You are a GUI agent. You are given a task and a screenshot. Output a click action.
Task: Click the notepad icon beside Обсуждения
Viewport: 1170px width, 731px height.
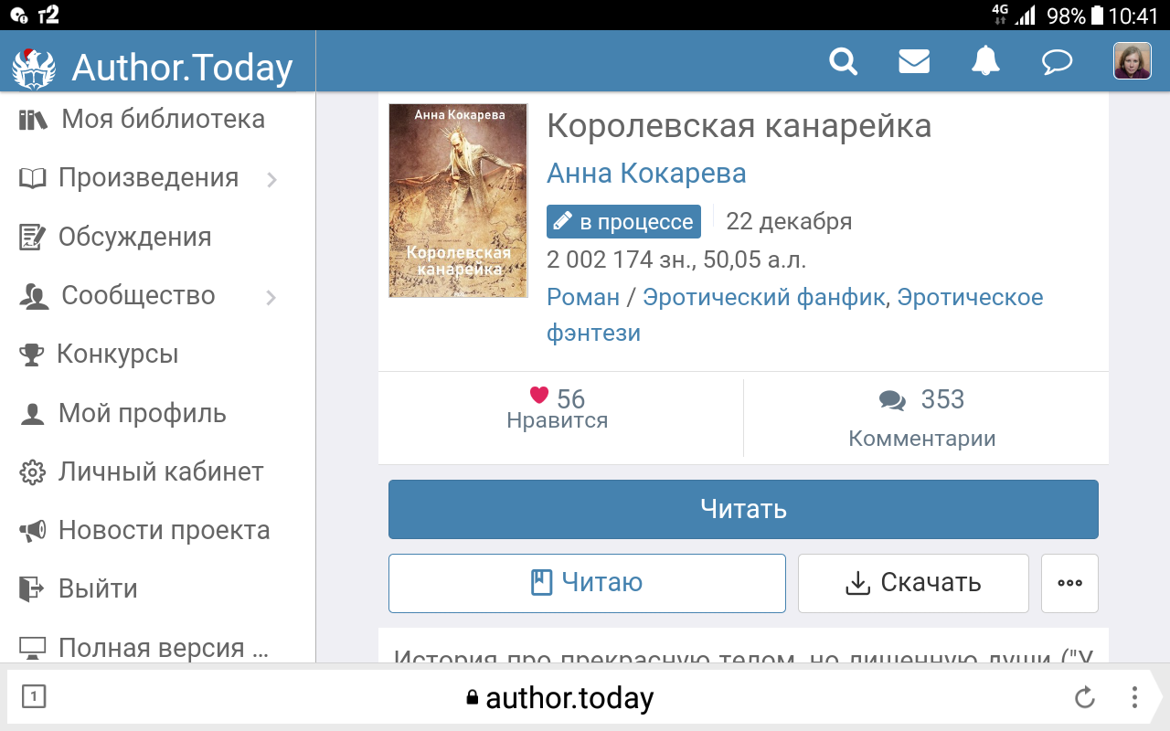[x=32, y=237]
